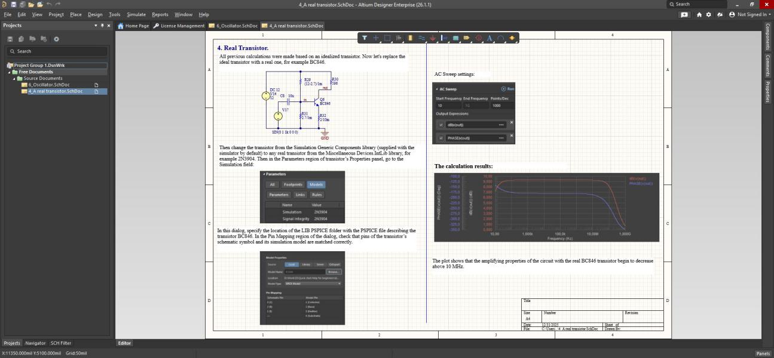Select the Filter tool in Active Bar
Viewport: 774px width, 358px height.
365,38
